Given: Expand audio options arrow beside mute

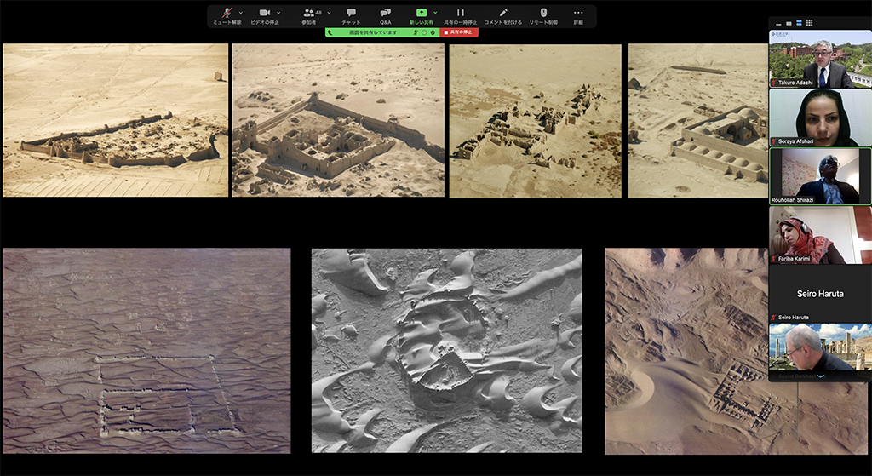Looking at the screenshot, I should [241, 13].
